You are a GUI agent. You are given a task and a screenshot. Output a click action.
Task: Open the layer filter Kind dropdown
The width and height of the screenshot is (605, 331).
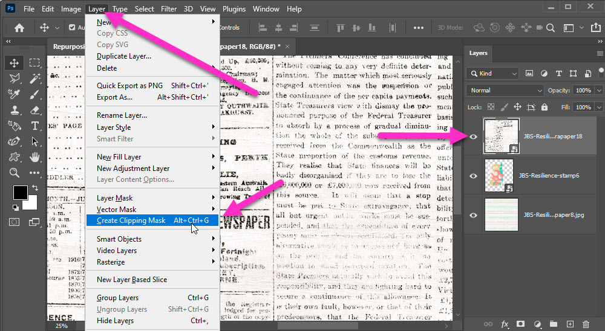point(492,73)
